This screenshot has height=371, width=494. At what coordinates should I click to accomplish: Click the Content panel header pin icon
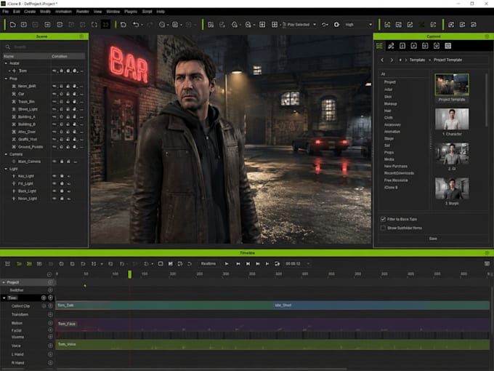pos(487,36)
